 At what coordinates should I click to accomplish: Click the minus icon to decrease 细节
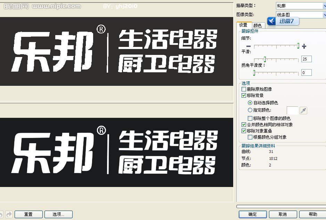[248, 46]
